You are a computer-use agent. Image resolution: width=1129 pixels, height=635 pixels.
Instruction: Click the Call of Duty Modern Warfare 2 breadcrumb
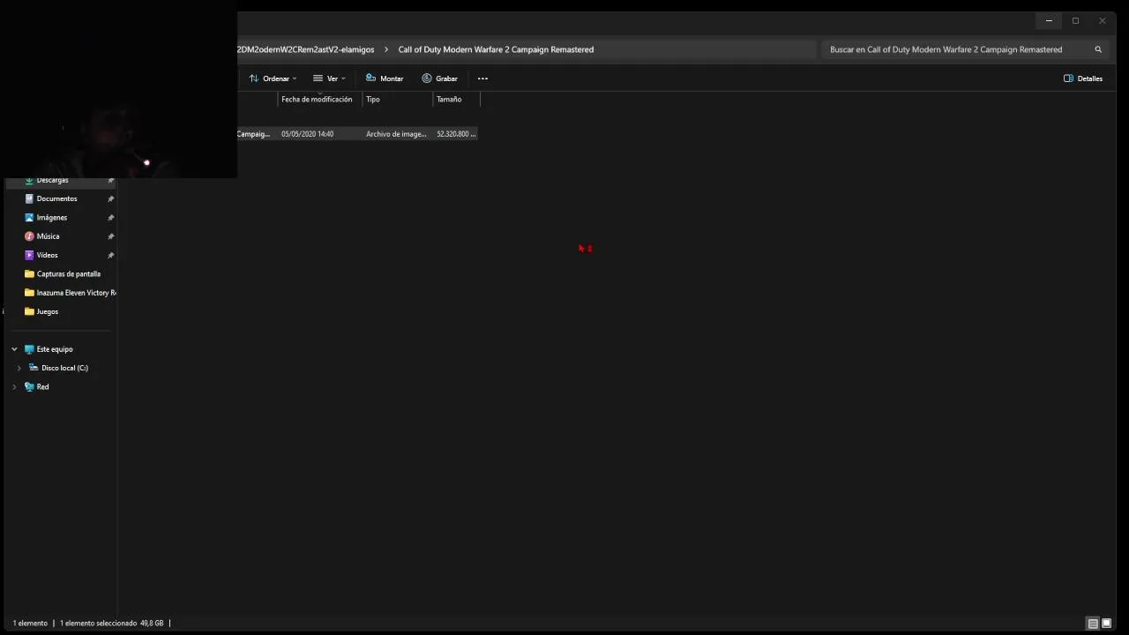click(x=496, y=49)
